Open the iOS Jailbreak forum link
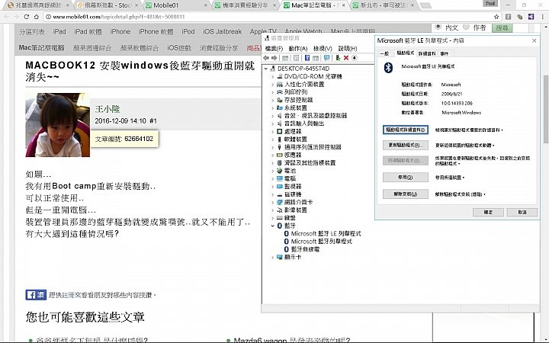This screenshot has width=549, height=343. (x=223, y=31)
